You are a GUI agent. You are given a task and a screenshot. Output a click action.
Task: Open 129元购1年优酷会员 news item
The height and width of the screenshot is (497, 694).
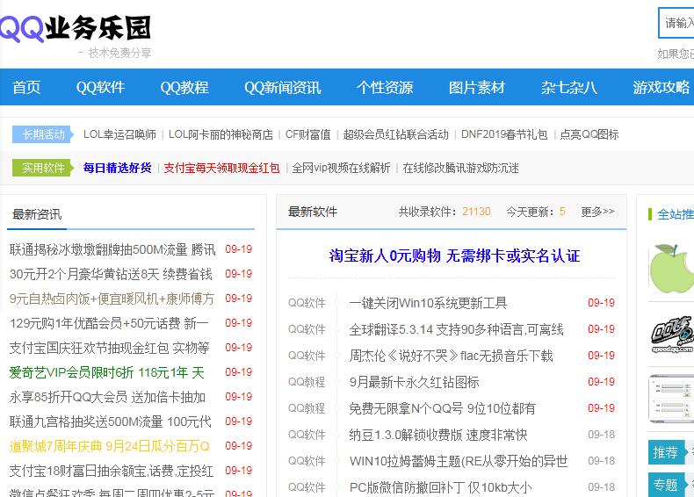coord(109,323)
